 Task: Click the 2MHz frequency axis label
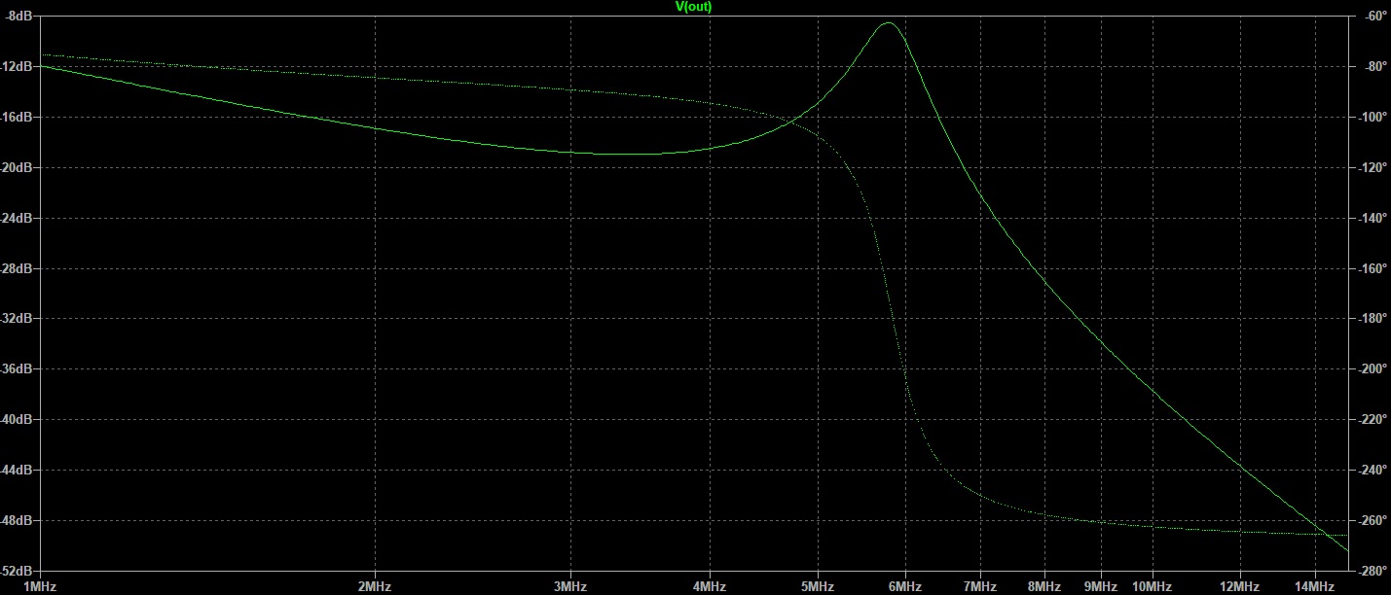(x=375, y=587)
